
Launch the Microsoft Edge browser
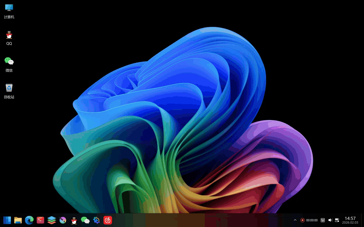(x=29, y=220)
